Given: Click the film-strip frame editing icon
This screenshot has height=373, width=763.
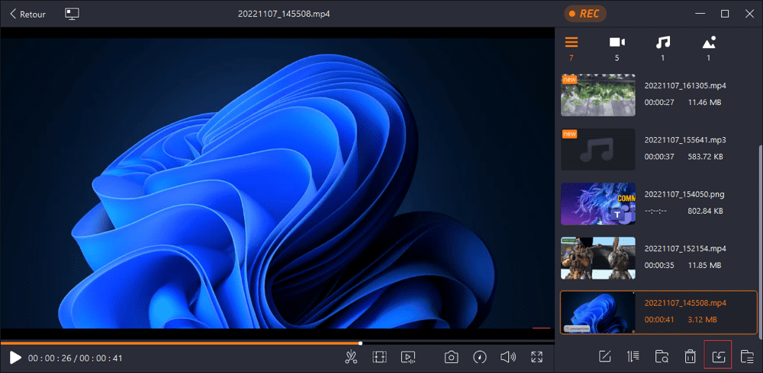Looking at the screenshot, I should [379, 358].
